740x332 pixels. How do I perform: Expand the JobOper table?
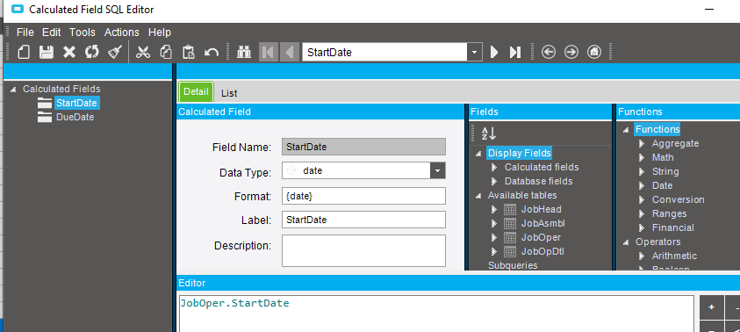(x=494, y=237)
